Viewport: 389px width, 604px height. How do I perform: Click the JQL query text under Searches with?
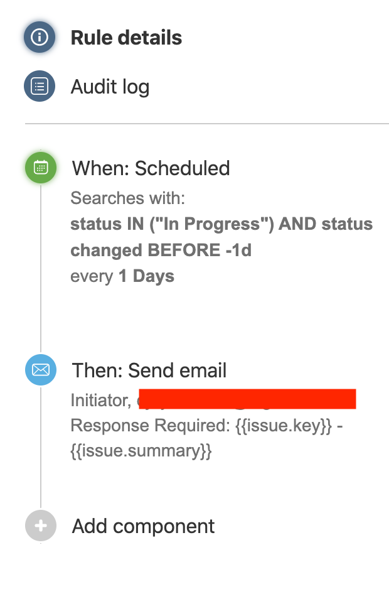pos(221,237)
